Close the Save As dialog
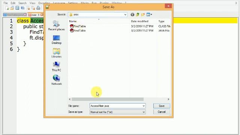240x135 pixels. click(x=168, y=6)
